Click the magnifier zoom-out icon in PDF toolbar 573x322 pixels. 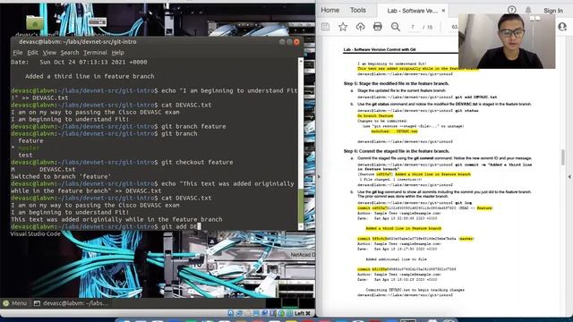396,26
